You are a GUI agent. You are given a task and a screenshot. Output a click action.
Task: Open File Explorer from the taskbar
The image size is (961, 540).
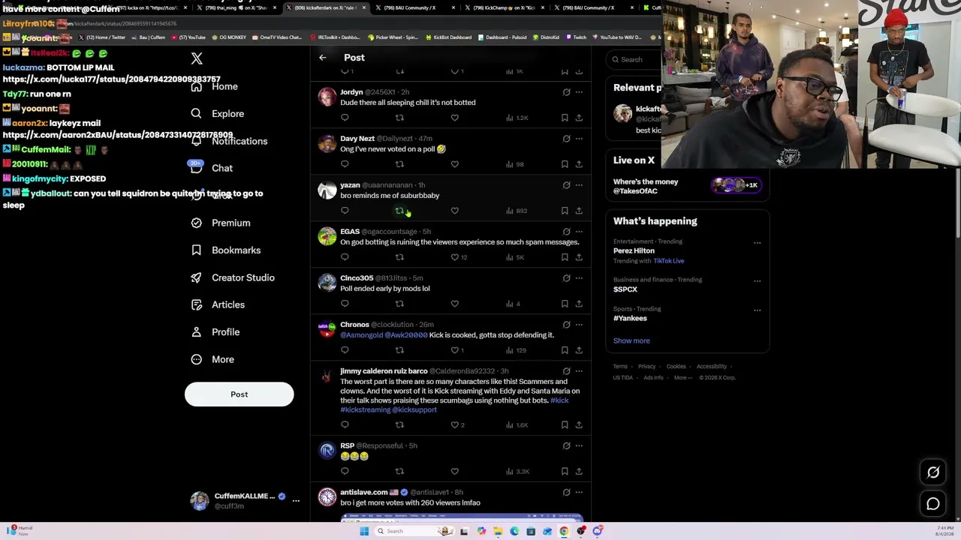tap(498, 532)
